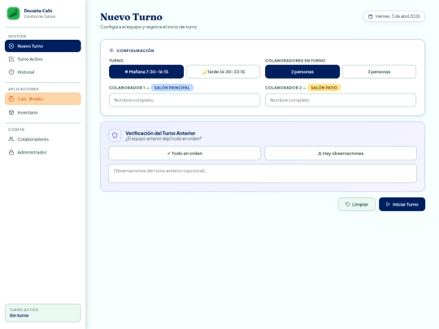Open Historial in the sidebar
This screenshot has height=329, width=439.
(x=43, y=72)
